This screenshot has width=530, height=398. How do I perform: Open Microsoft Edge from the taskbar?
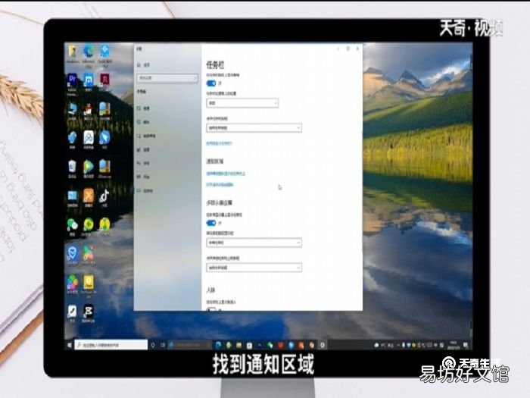pyautogui.click(x=218, y=345)
